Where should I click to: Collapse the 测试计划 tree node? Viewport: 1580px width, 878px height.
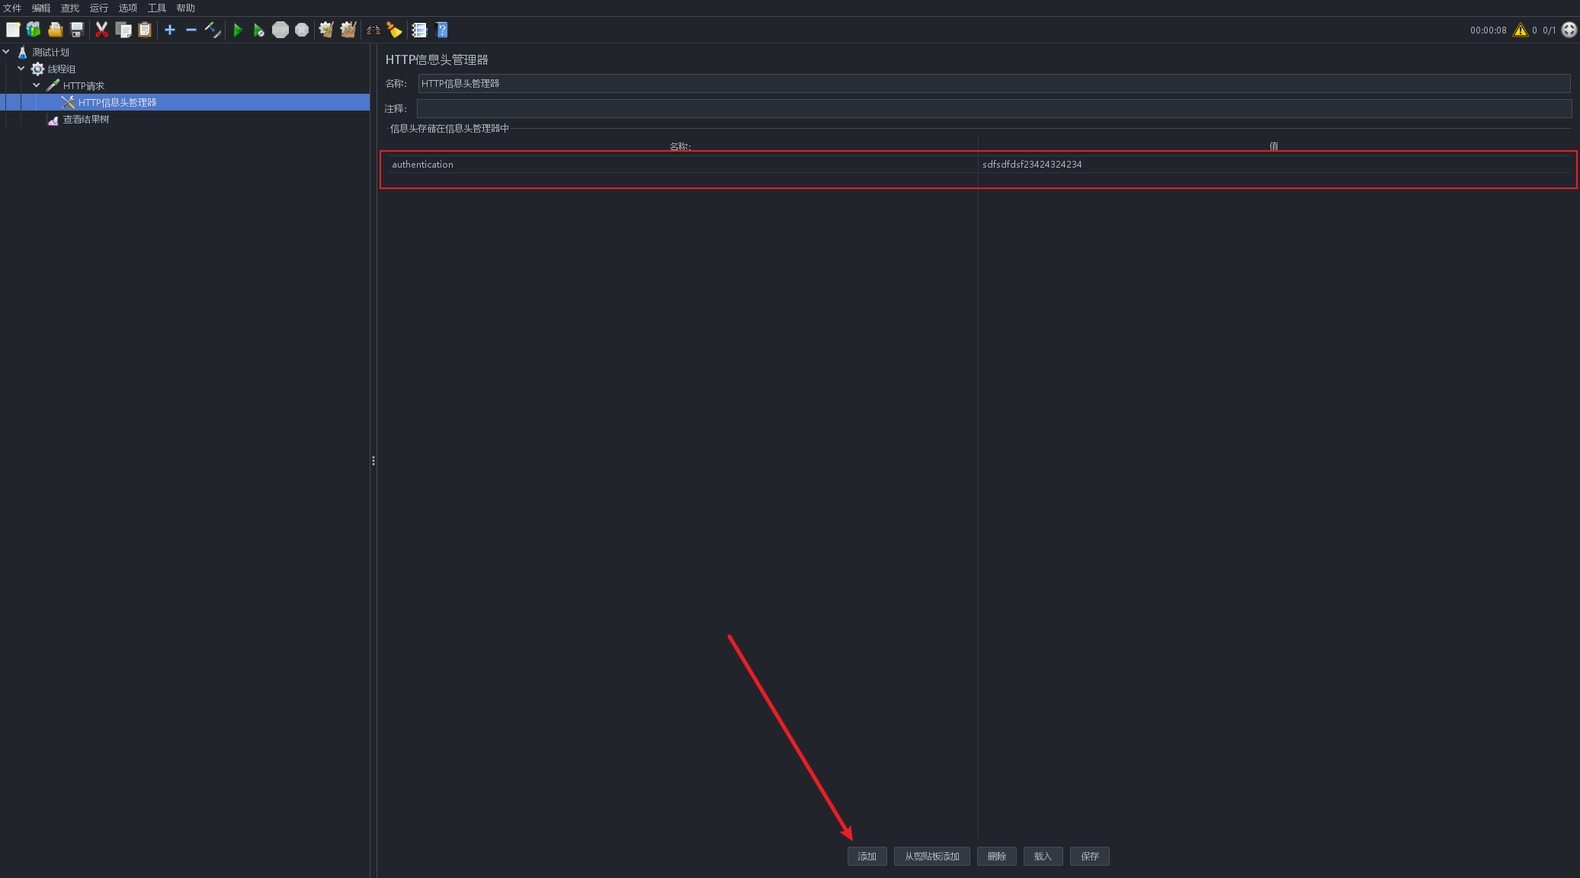click(x=6, y=52)
